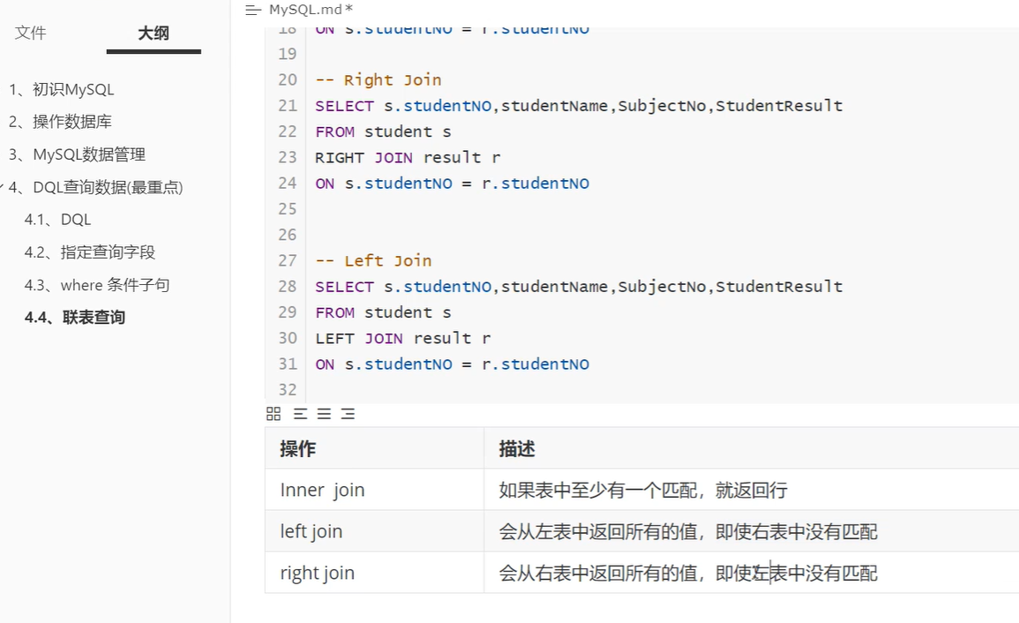
Task: Switch to the 文件 tab
Action: pyautogui.click(x=31, y=33)
